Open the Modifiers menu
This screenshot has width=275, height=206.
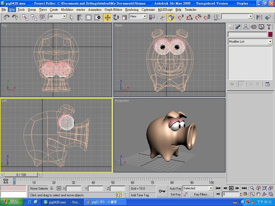pos(67,9)
